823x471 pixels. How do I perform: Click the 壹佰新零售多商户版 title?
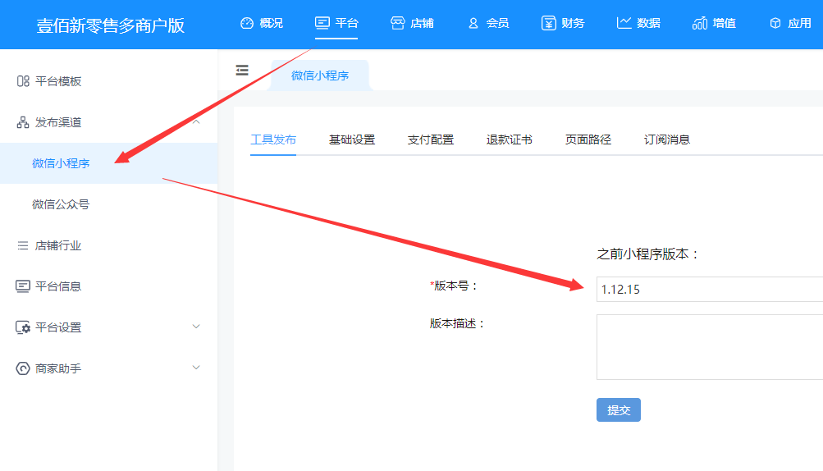111,25
